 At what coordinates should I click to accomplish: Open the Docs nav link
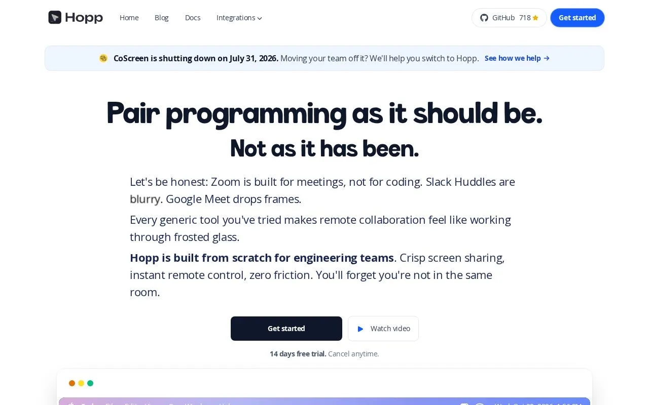pyautogui.click(x=193, y=18)
